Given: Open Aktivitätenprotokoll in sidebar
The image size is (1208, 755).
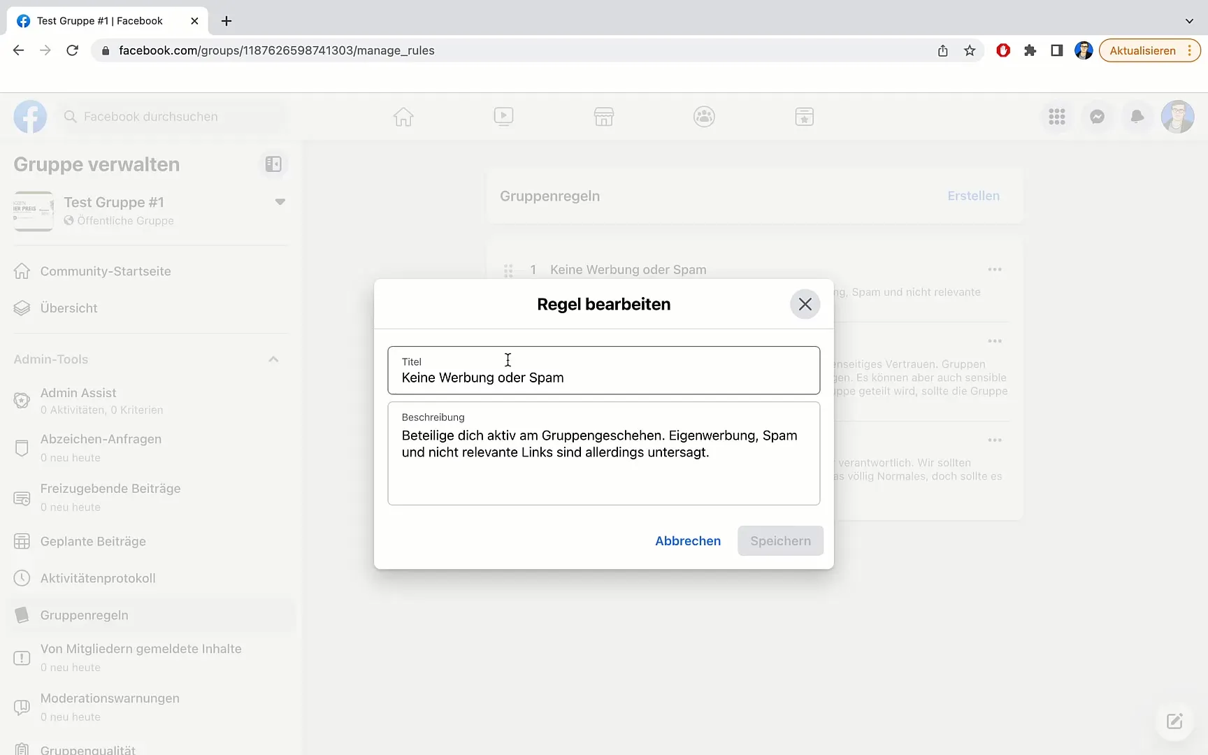Looking at the screenshot, I should (x=150, y=578).
